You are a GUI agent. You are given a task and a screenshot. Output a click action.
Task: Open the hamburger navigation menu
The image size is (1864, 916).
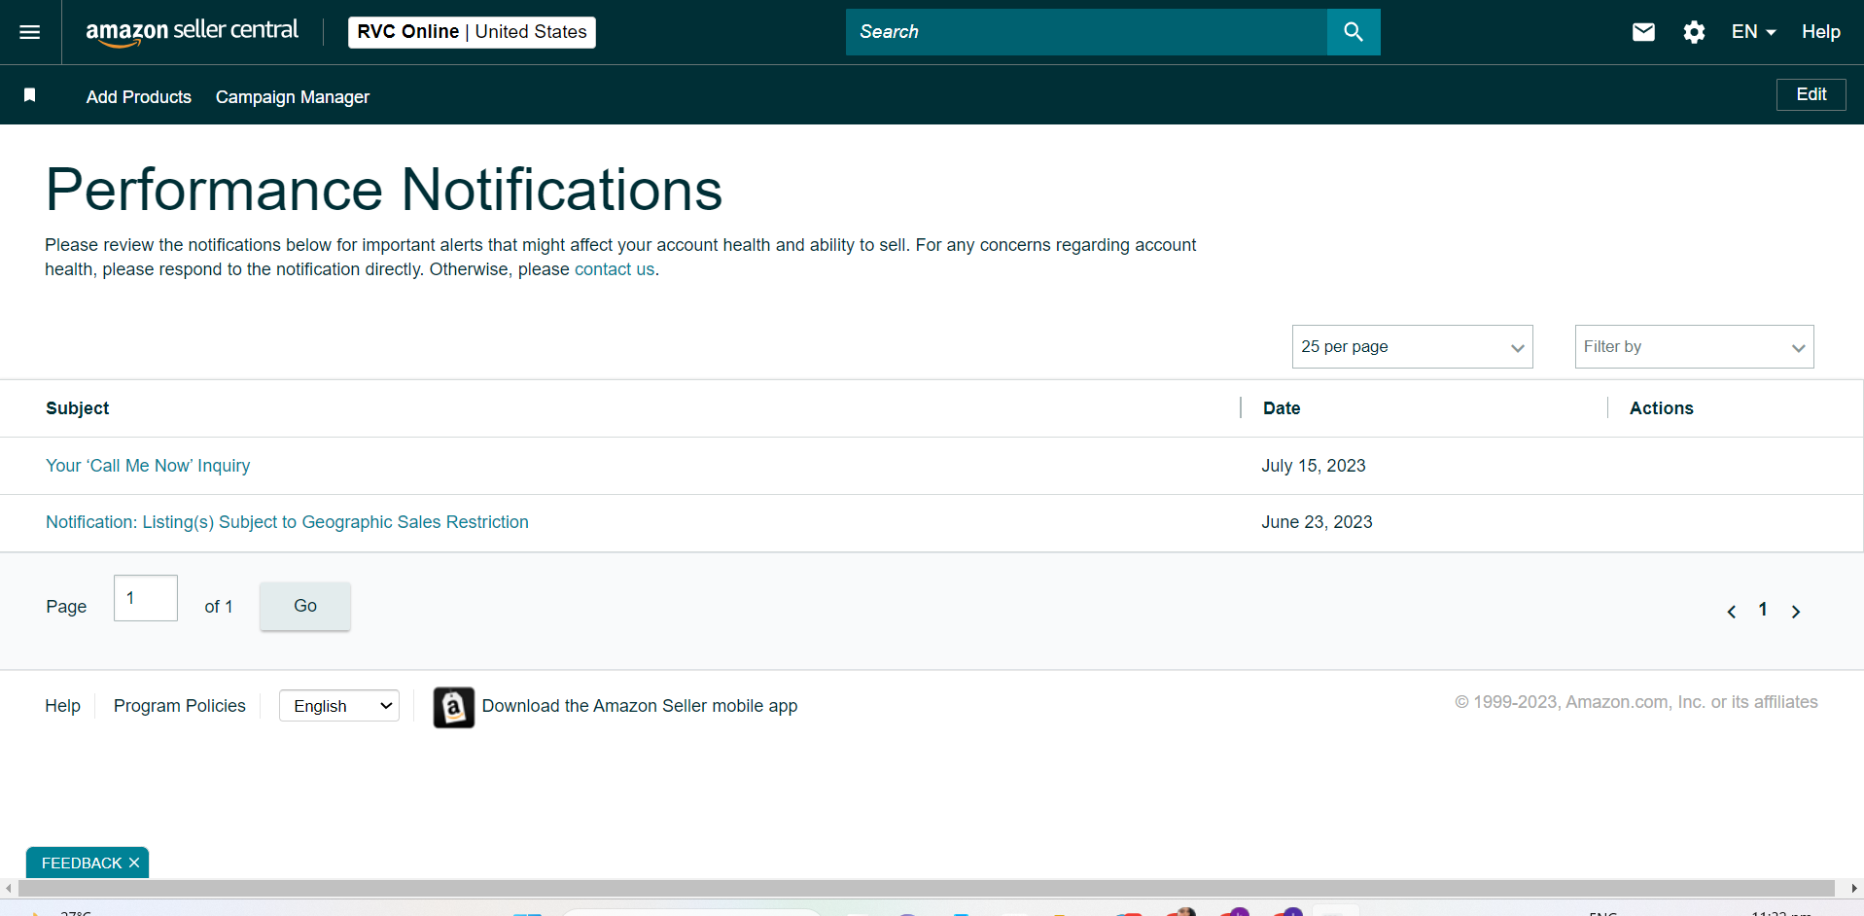(x=30, y=32)
